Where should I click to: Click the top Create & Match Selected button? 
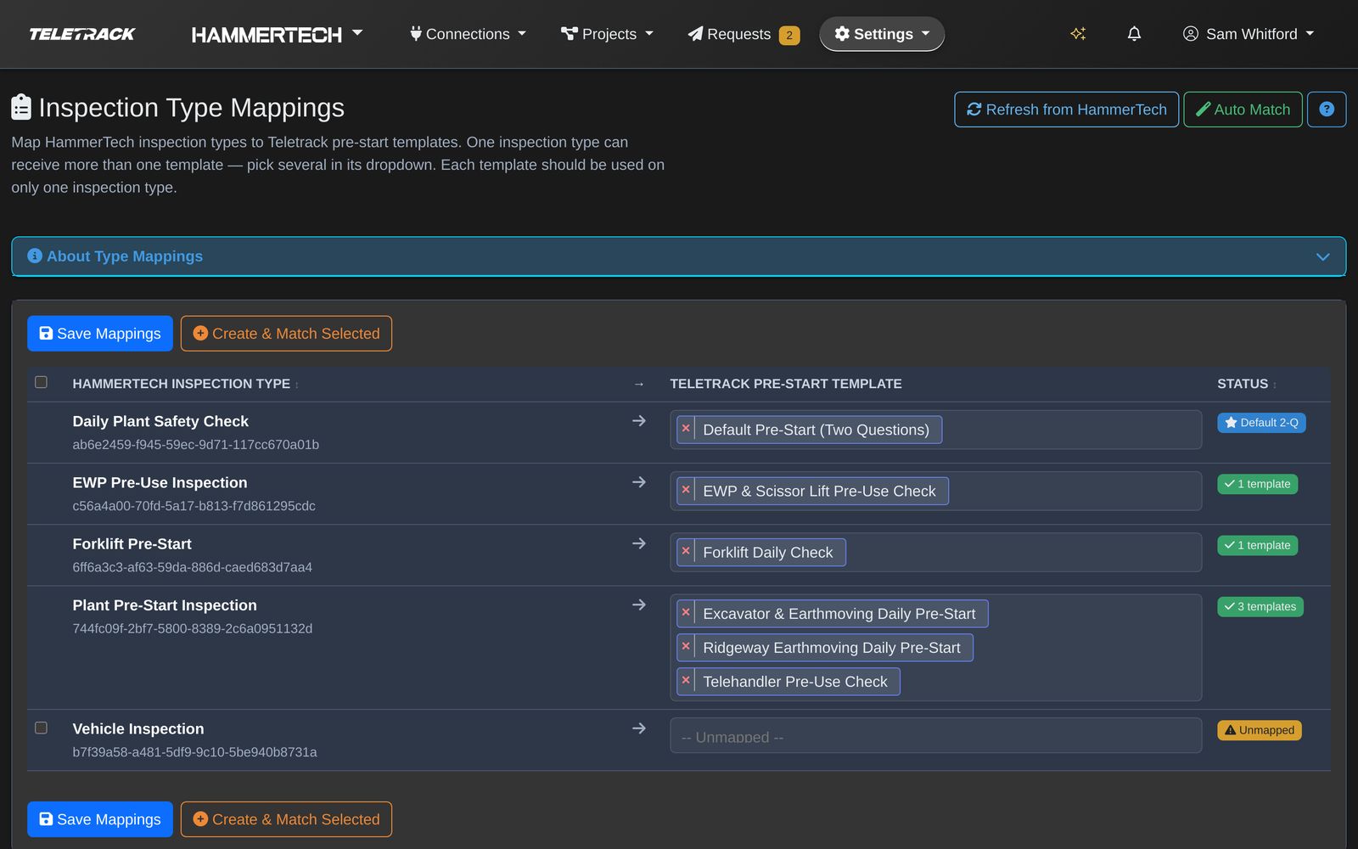point(286,334)
